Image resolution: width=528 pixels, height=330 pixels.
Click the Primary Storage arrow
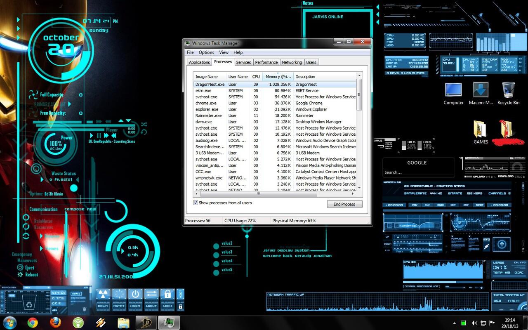(x=69, y=104)
